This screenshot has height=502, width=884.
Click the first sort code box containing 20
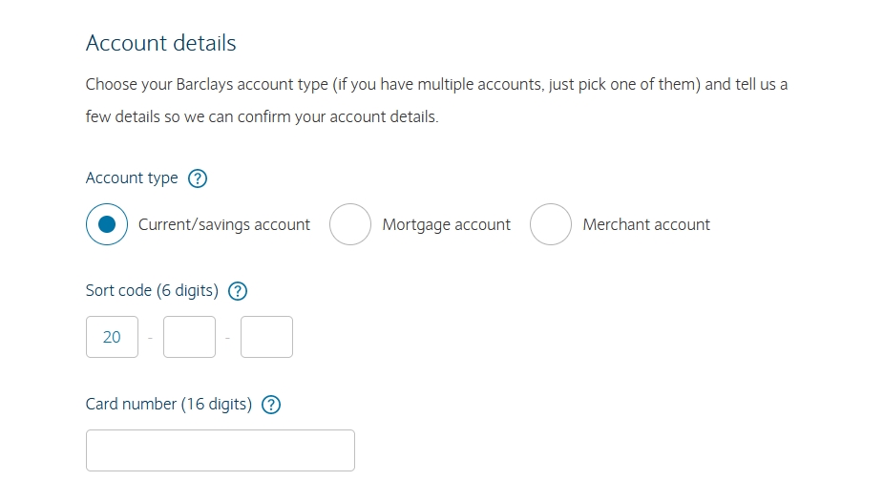(x=112, y=337)
